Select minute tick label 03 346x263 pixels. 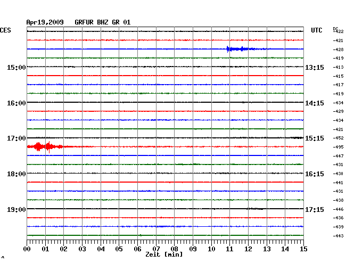coord(82,249)
